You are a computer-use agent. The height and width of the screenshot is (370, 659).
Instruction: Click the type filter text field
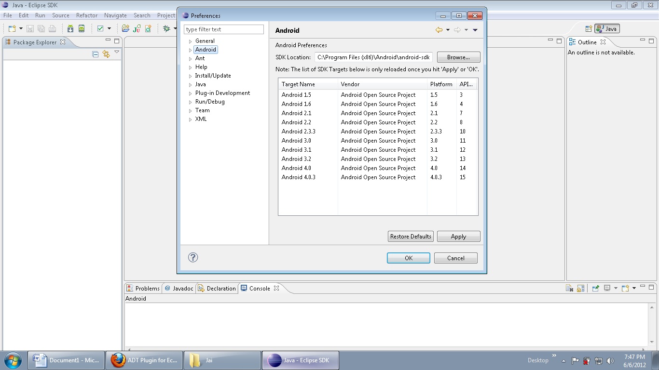point(224,29)
